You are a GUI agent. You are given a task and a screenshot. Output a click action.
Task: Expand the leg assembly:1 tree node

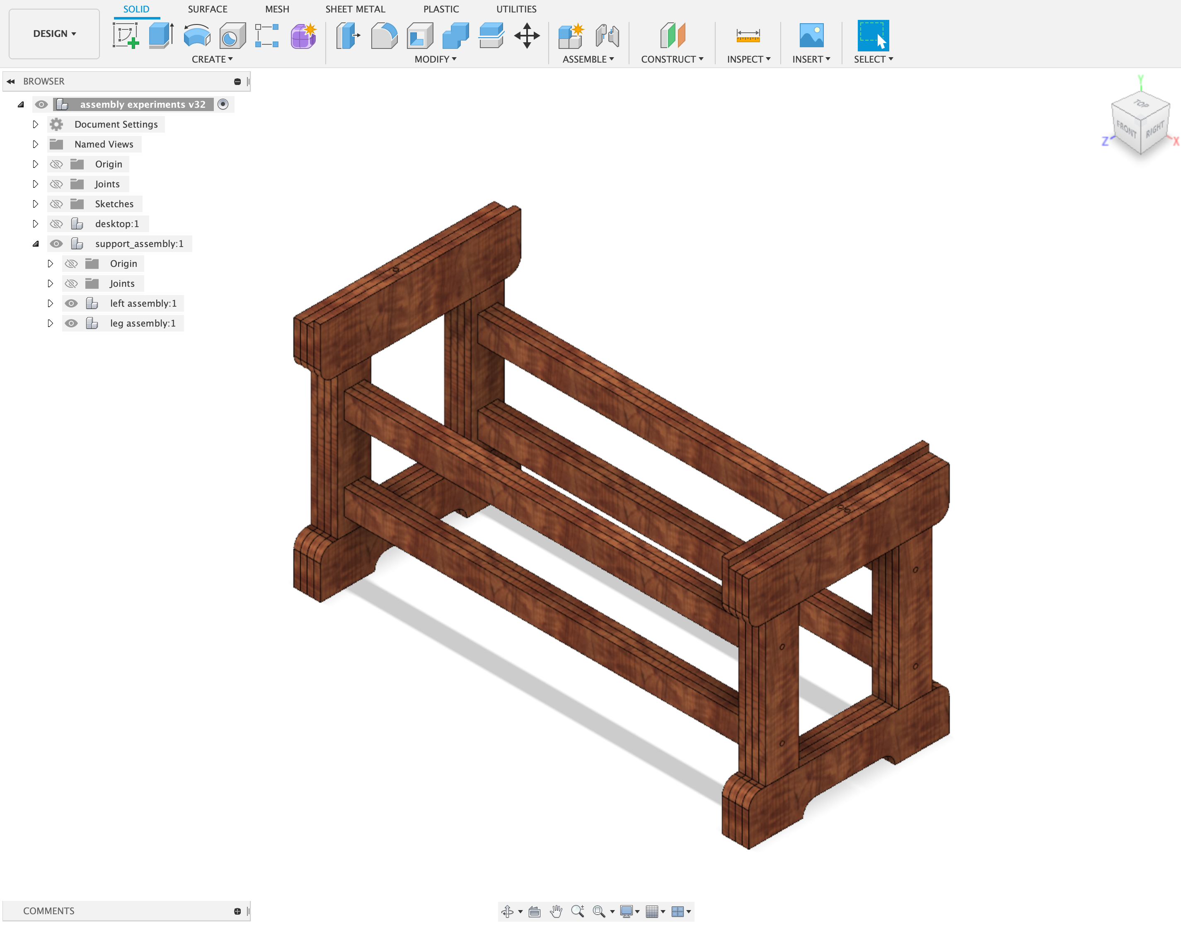[x=51, y=323]
